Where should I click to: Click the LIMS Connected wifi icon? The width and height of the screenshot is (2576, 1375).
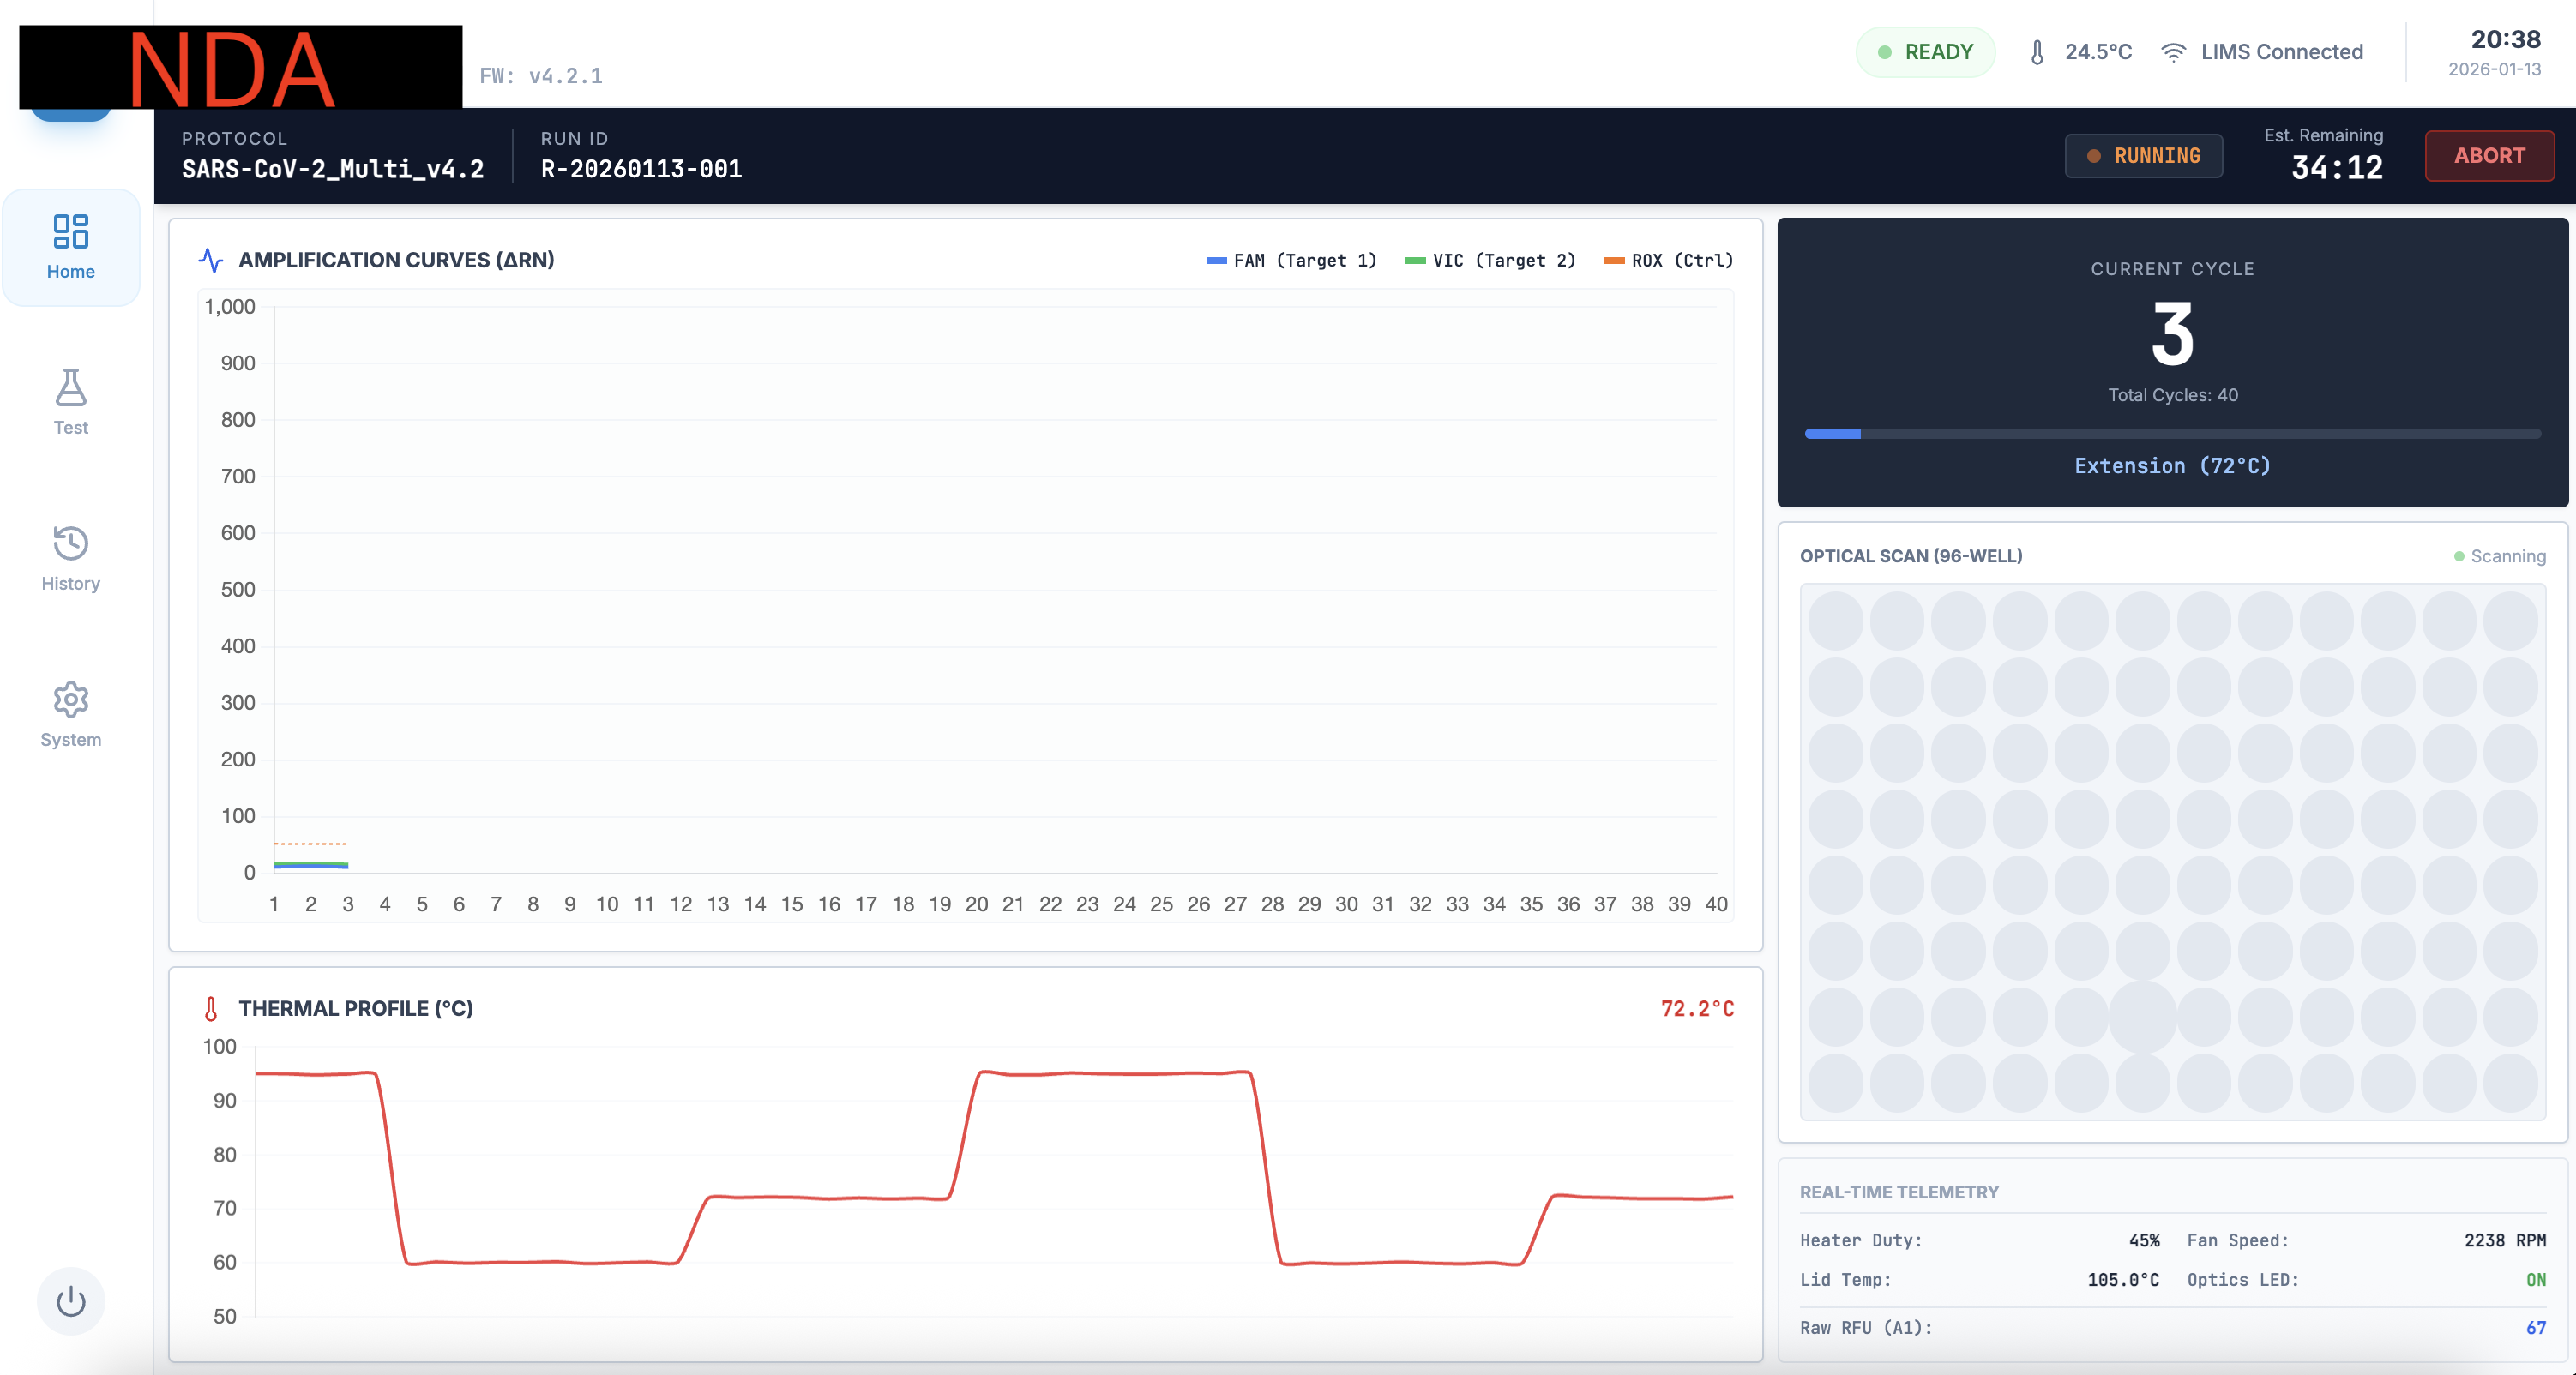tap(2173, 52)
